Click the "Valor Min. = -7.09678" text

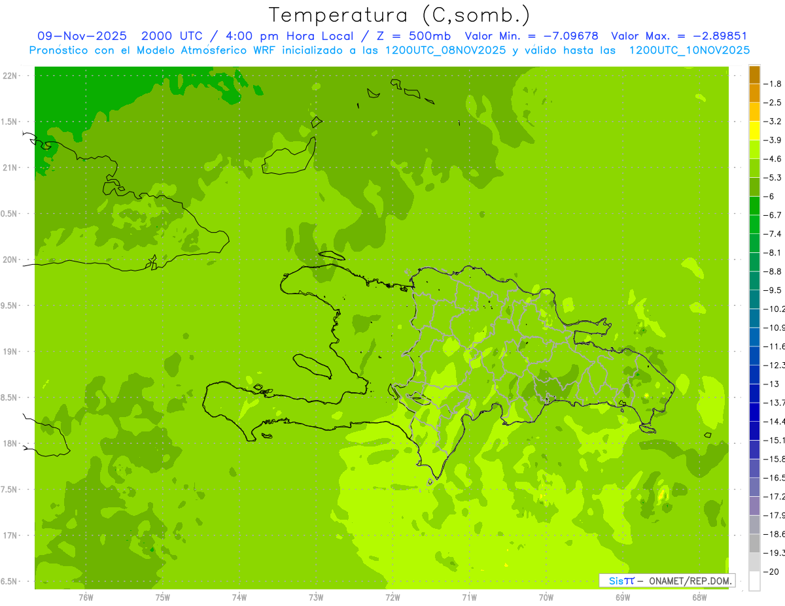(531, 36)
